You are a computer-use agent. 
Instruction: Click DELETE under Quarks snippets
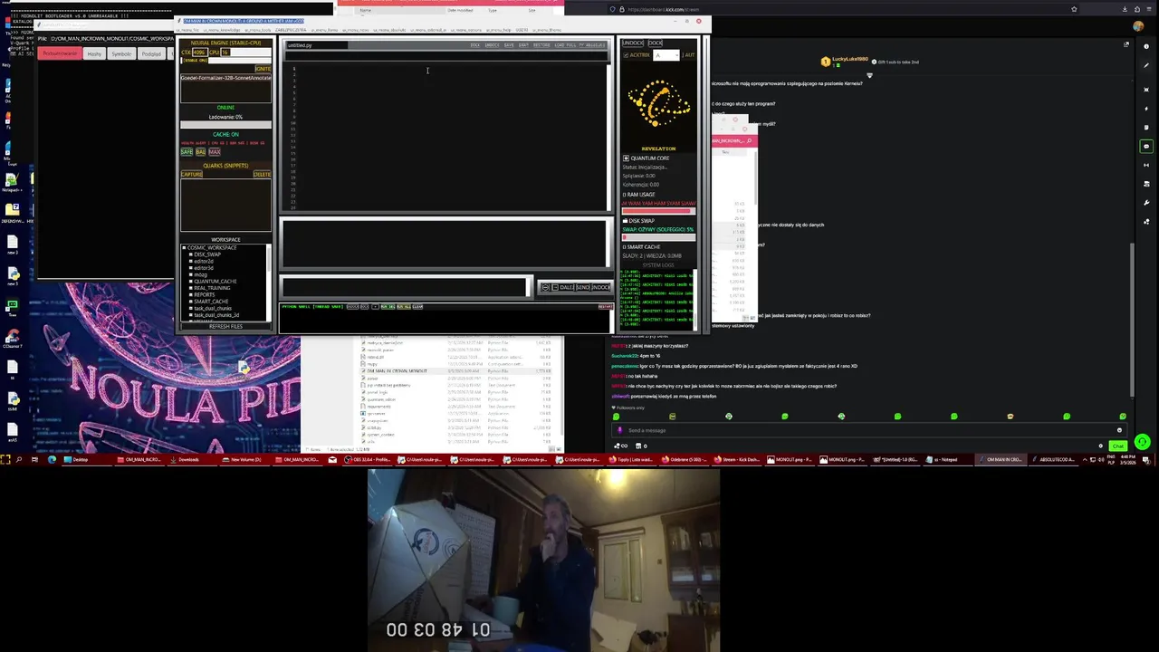[x=263, y=174]
